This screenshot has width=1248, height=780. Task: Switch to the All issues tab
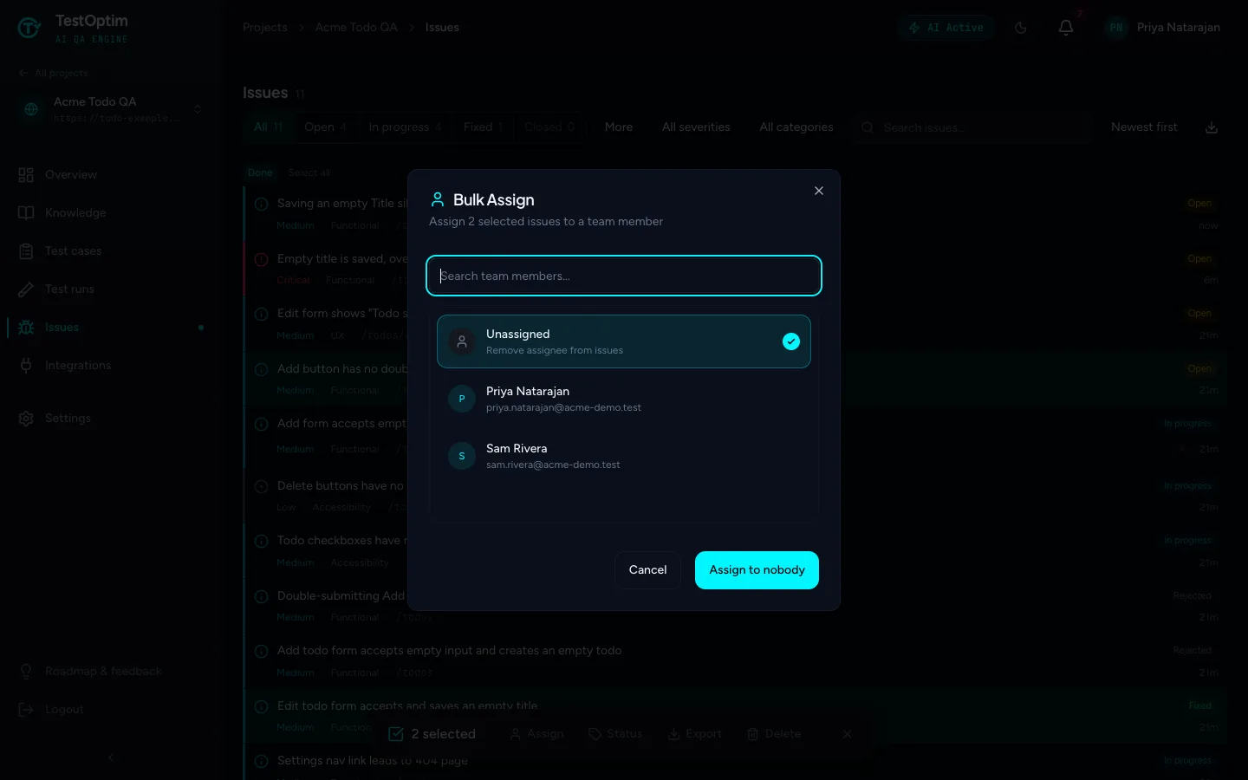268,127
